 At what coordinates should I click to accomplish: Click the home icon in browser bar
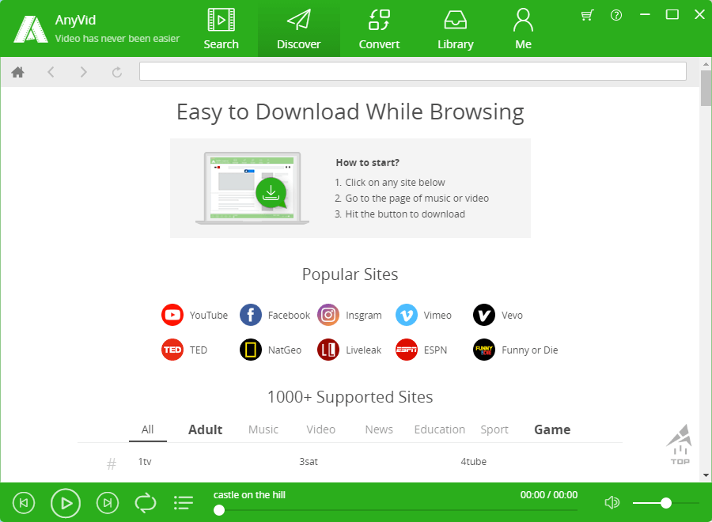point(17,72)
